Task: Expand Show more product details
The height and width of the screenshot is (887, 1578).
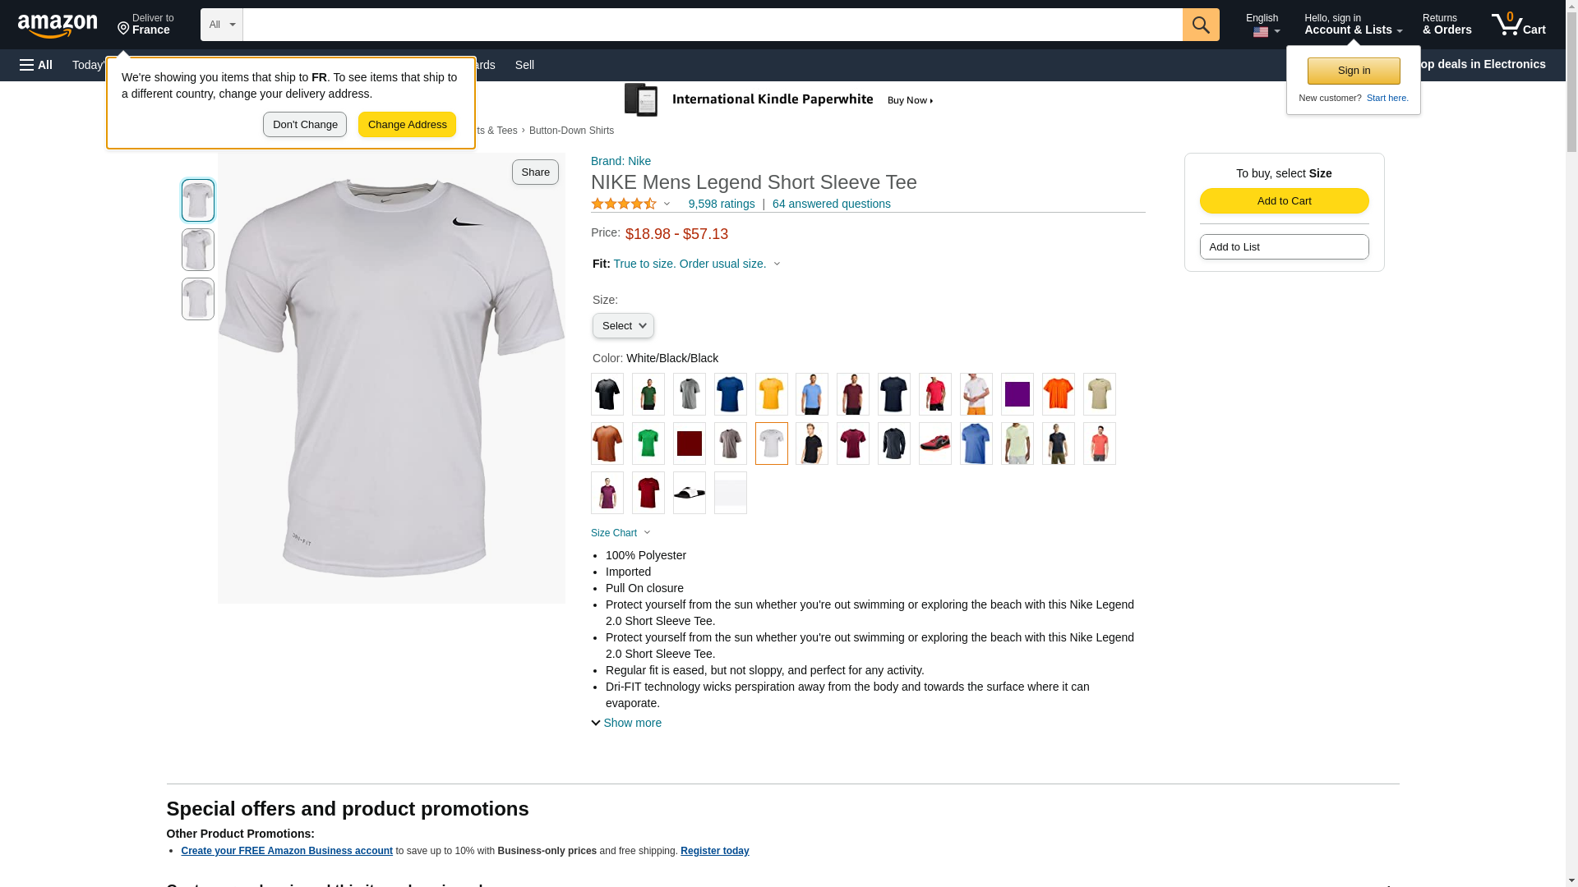Action: coord(626,723)
